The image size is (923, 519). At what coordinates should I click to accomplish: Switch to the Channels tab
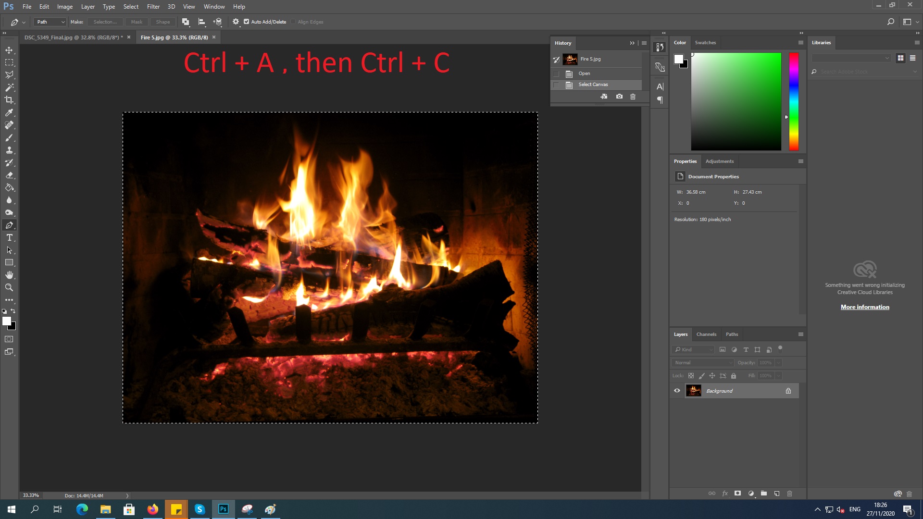[706, 334]
